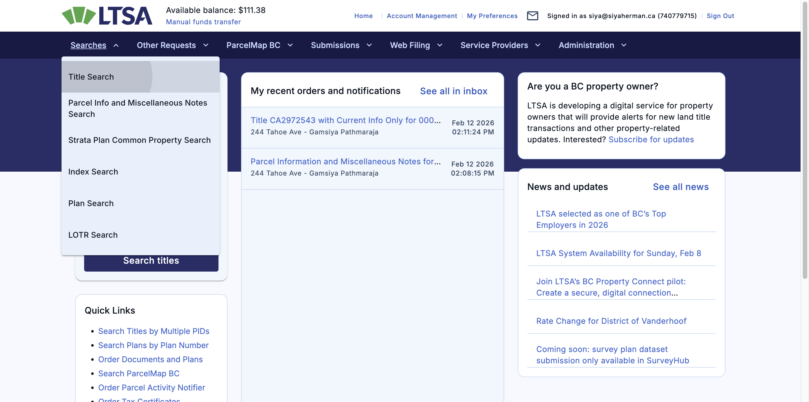
Task: Collapse the Searches menu chevron
Action: [x=116, y=45]
